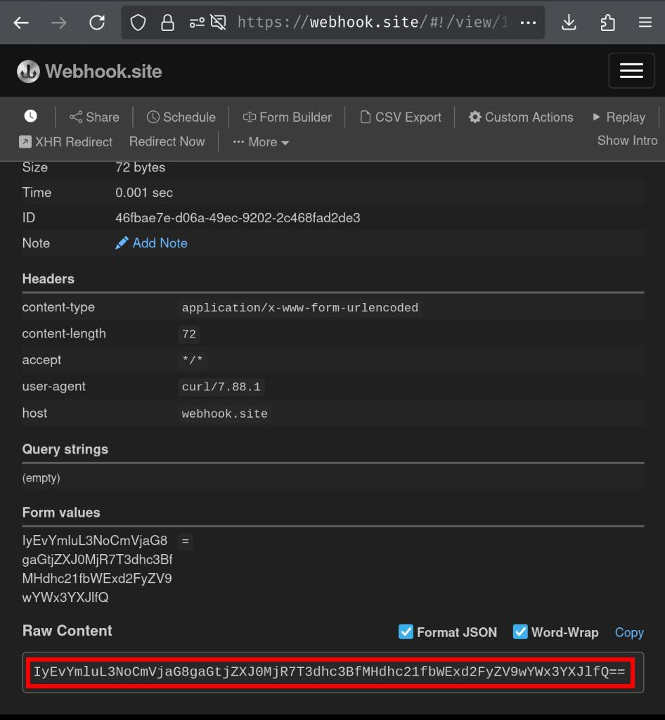
Task: Copy the raw content
Action: click(629, 632)
